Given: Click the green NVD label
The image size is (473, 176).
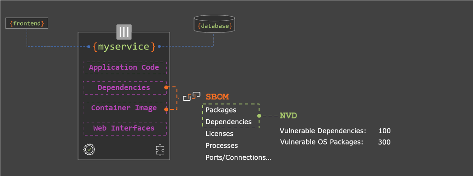Looking at the screenshot, I should click(288, 116).
